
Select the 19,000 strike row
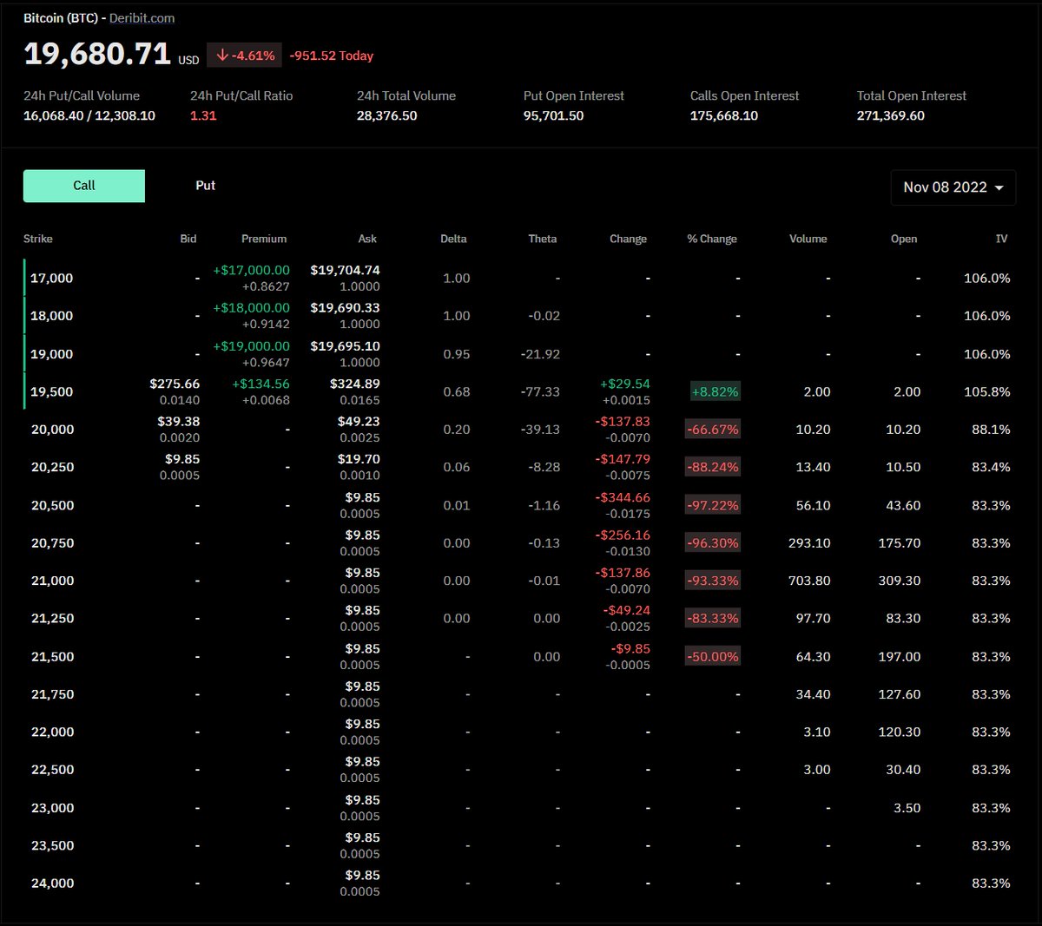coord(519,354)
